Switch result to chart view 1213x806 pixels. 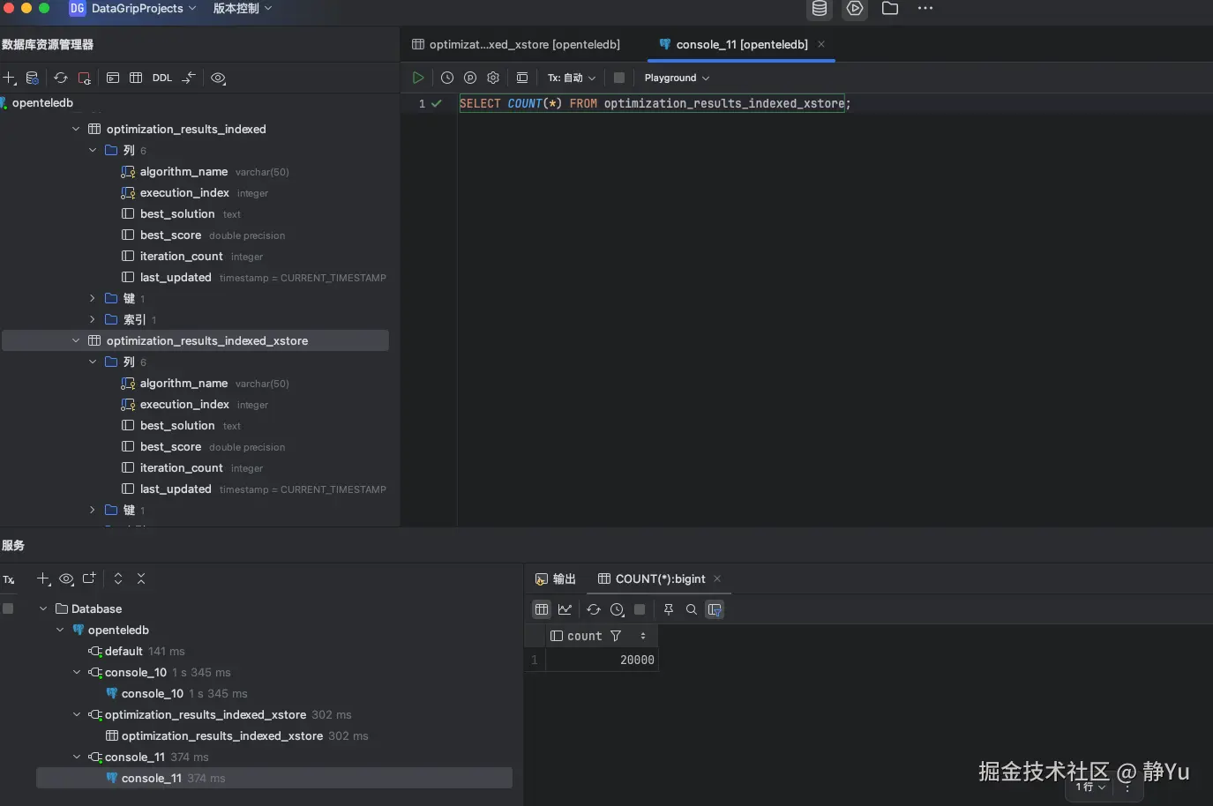tap(565, 609)
